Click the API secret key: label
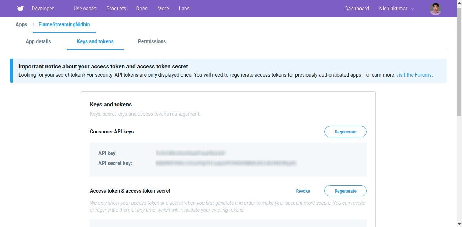Viewport: 462px width, 227px height. 115,163
